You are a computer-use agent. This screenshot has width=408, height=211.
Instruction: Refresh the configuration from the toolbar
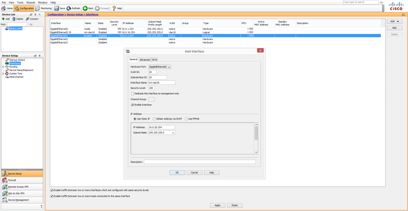pos(73,8)
